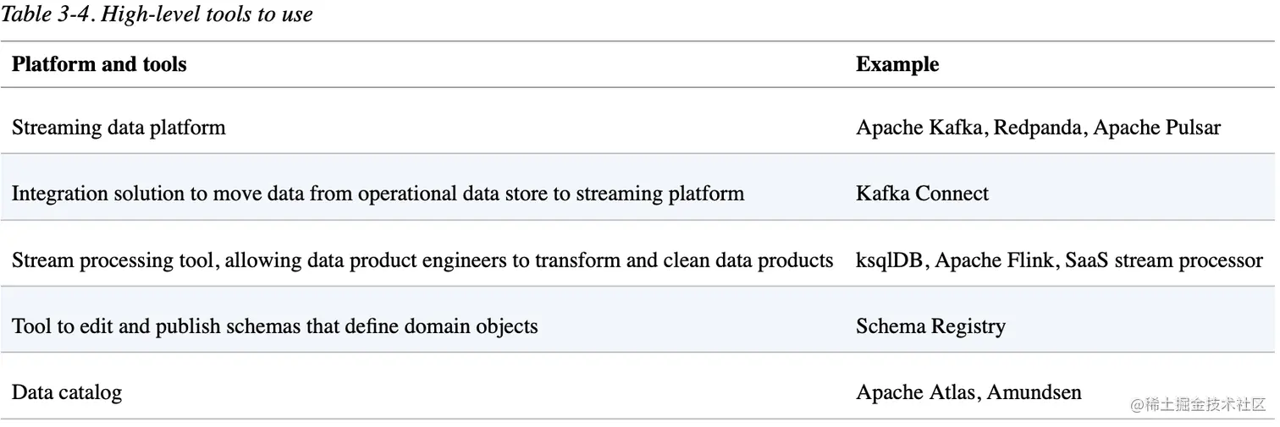Click the 'Data catalog' cell

[67, 392]
